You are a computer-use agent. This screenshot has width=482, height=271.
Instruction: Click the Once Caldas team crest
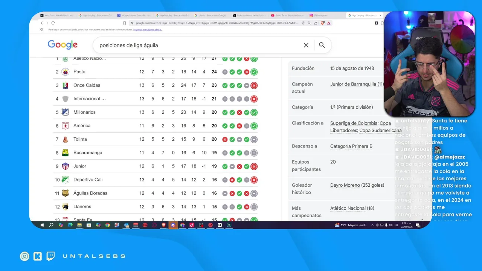pos(66,85)
